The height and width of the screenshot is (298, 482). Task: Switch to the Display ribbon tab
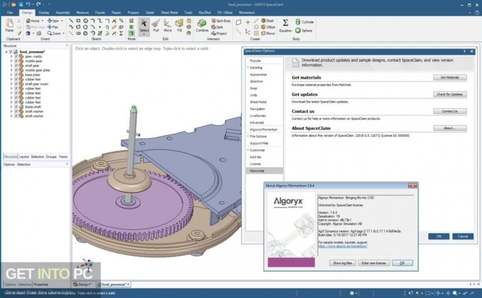pyautogui.click(x=44, y=13)
